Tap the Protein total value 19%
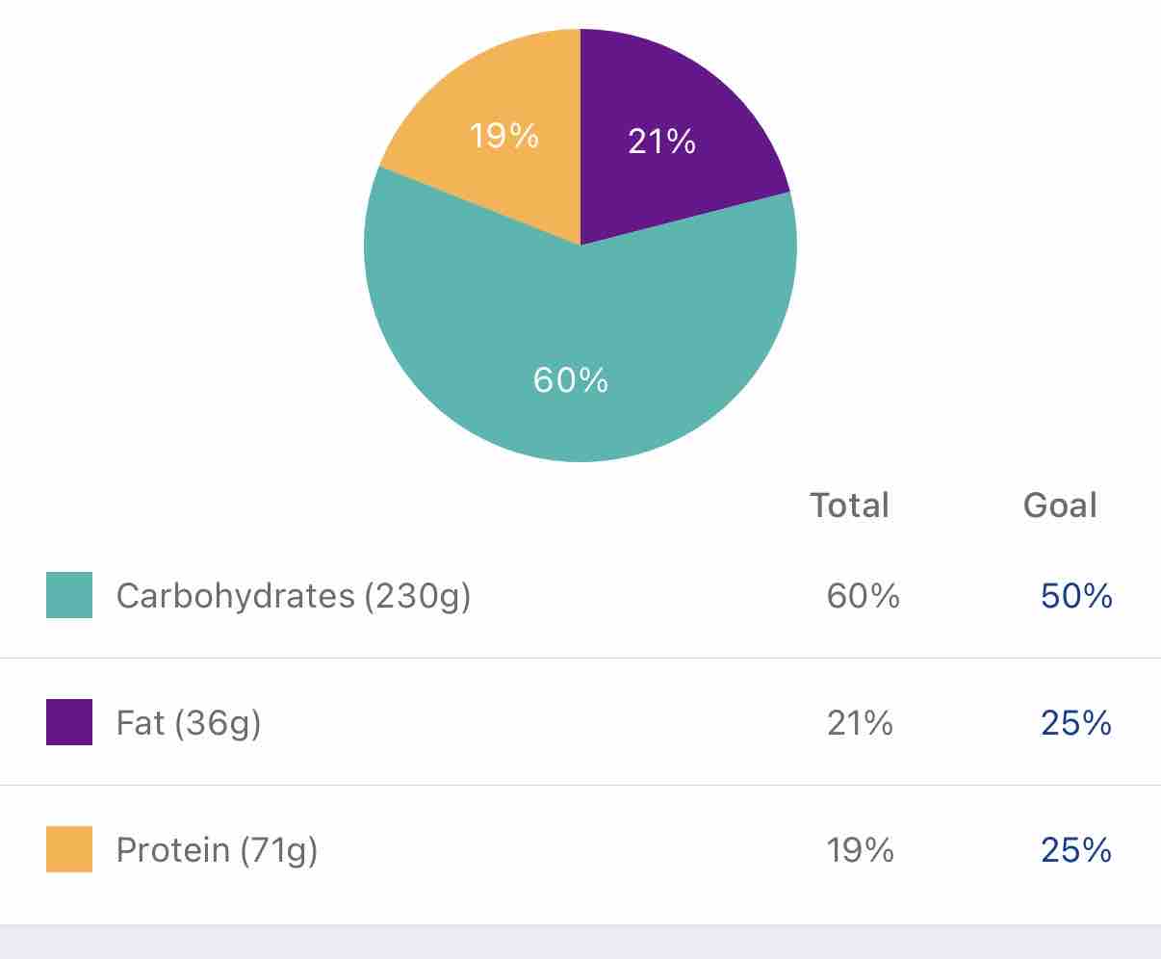Screen dimensions: 1161x959 pyautogui.click(x=860, y=850)
